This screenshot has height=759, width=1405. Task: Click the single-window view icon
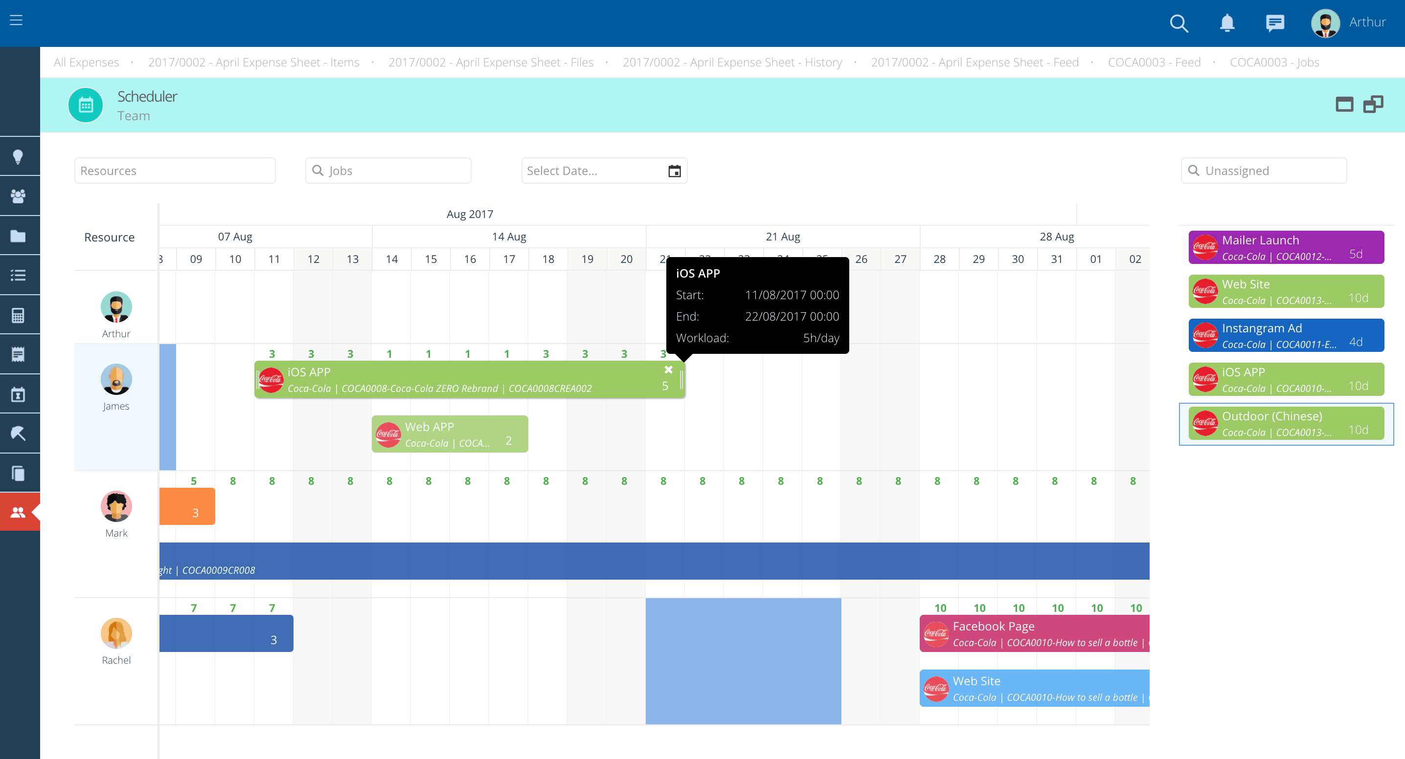coord(1344,104)
